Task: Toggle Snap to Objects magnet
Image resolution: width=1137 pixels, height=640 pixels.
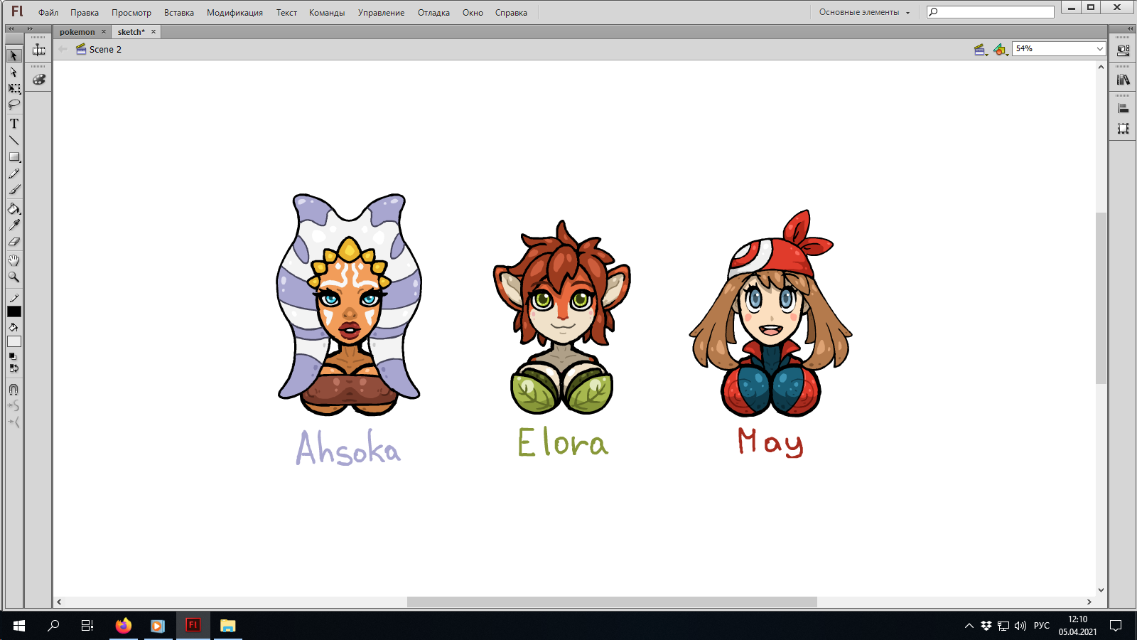Action: [x=14, y=390]
